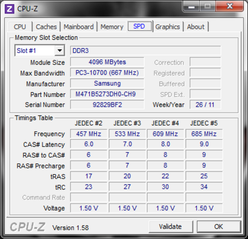Click the empty Registered field
Screen dimensions: 248x239
(205, 72)
